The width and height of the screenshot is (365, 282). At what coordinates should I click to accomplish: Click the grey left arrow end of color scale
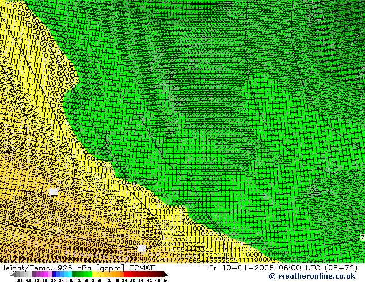13,275
